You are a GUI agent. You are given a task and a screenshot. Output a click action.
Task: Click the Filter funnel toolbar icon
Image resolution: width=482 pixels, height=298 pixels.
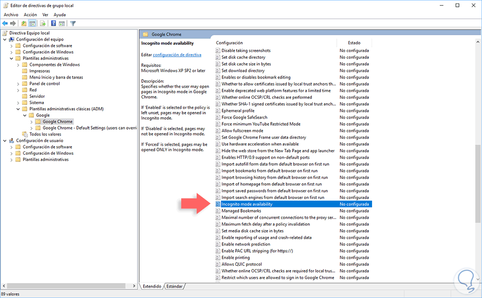click(x=73, y=23)
